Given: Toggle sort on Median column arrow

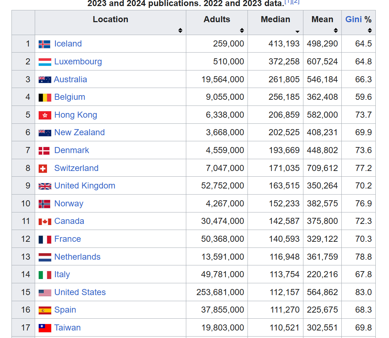Looking at the screenshot, I should pos(297,31).
